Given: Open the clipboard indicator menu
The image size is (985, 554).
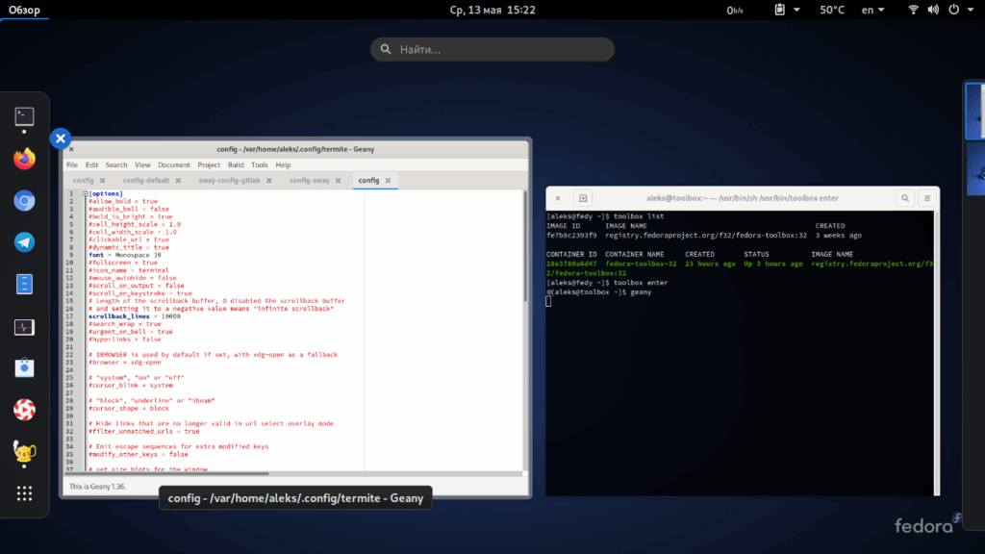Looking at the screenshot, I should click(787, 10).
